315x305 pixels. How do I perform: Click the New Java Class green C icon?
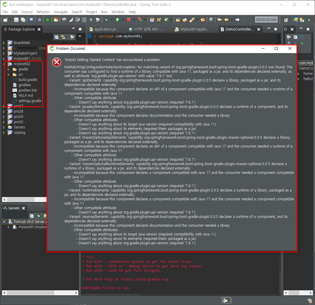click(x=166, y=19)
